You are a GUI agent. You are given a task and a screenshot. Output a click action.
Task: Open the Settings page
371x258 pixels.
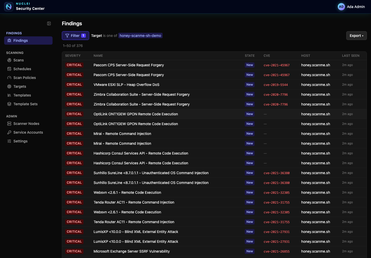pos(28,141)
